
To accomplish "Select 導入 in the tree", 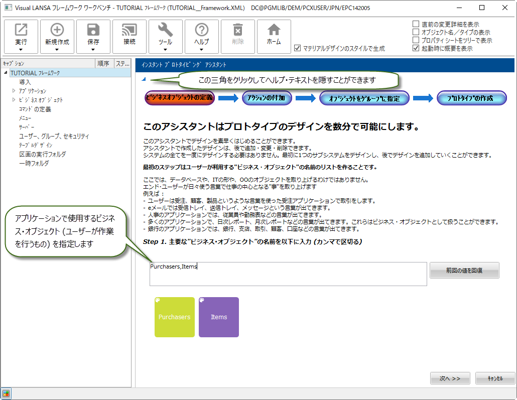I will coord(25,82).
